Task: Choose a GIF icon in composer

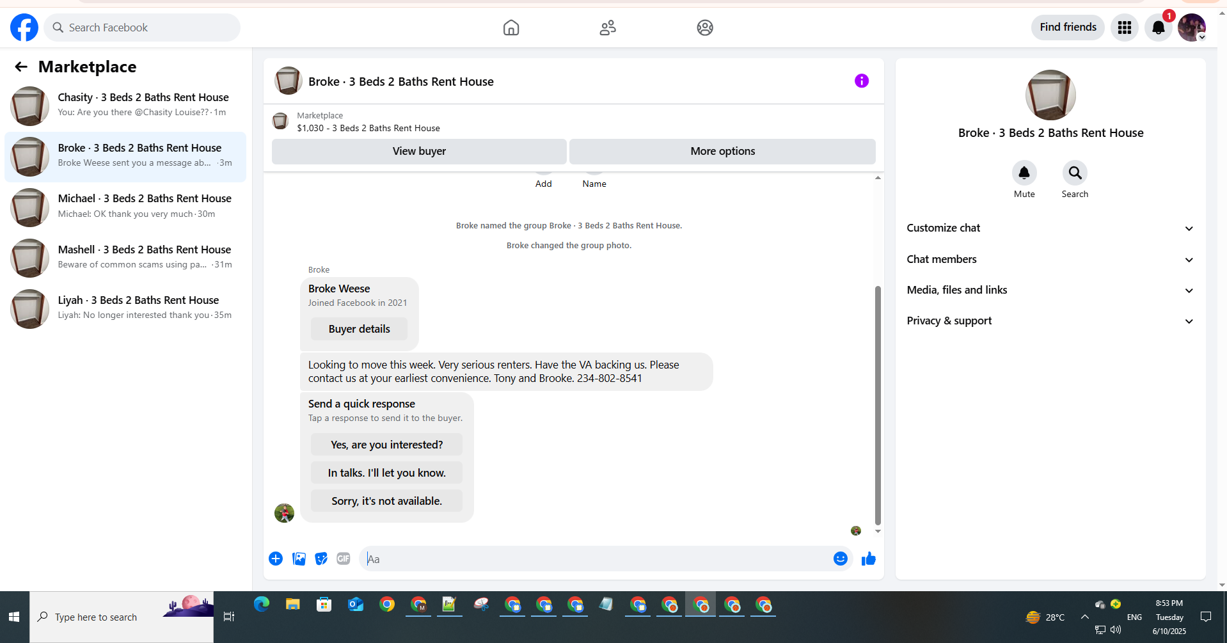Action: [x=344, y=559]
